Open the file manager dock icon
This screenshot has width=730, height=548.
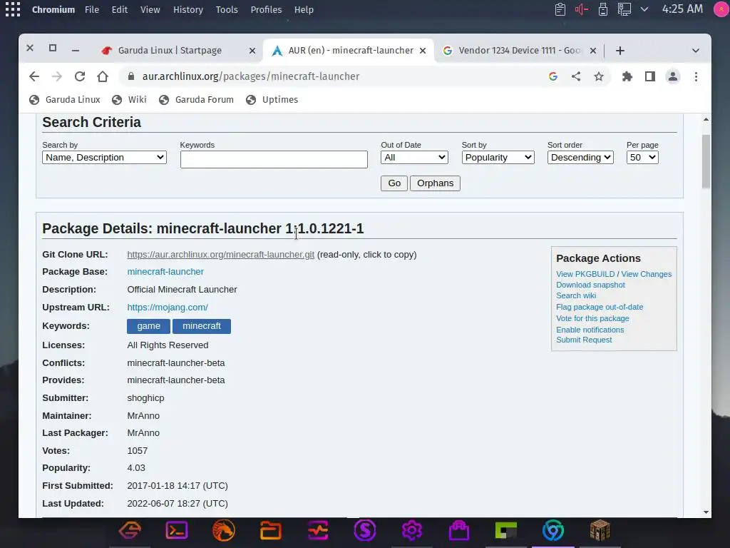tap(270, 530)
